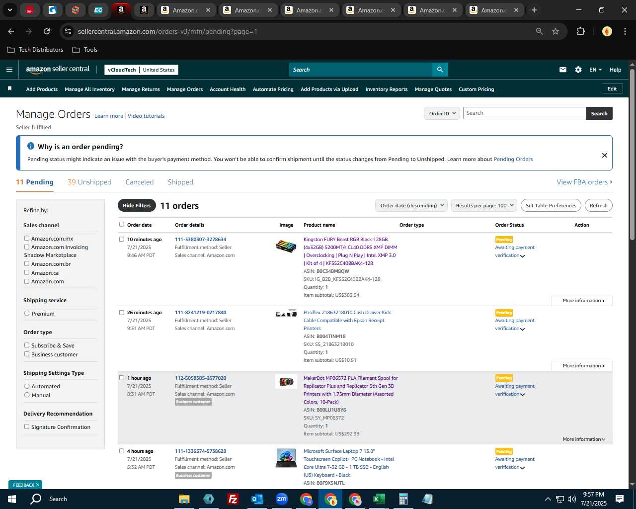Bookmark this page with the star icon

click(556, 31)
